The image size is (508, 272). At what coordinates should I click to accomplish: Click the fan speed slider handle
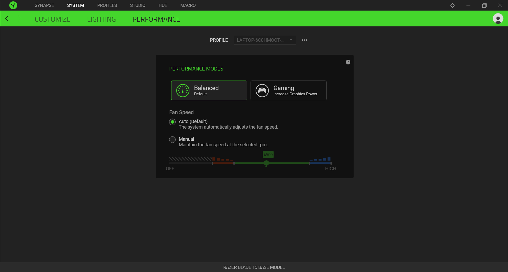click(x=266, y=163)
